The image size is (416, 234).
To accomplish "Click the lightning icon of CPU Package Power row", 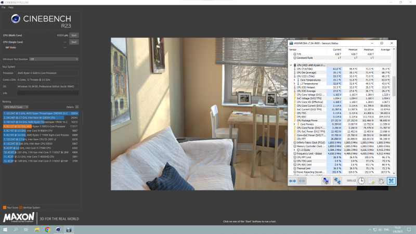I will (295, 121).
